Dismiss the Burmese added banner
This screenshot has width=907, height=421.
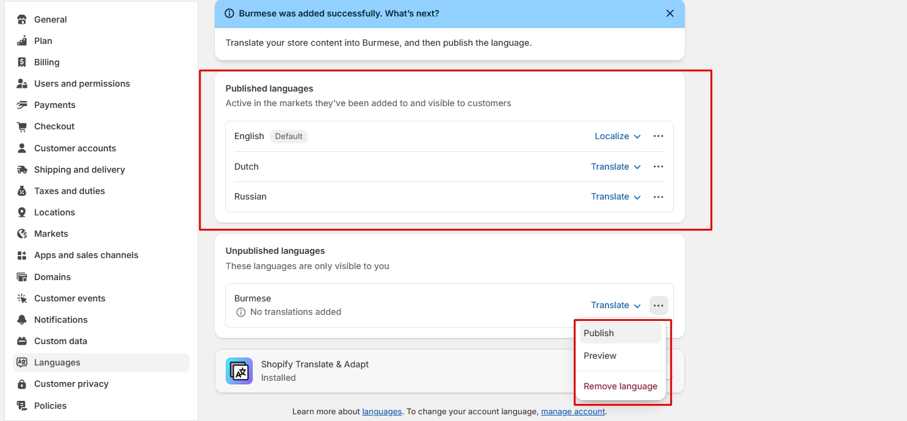coord(670,13)
